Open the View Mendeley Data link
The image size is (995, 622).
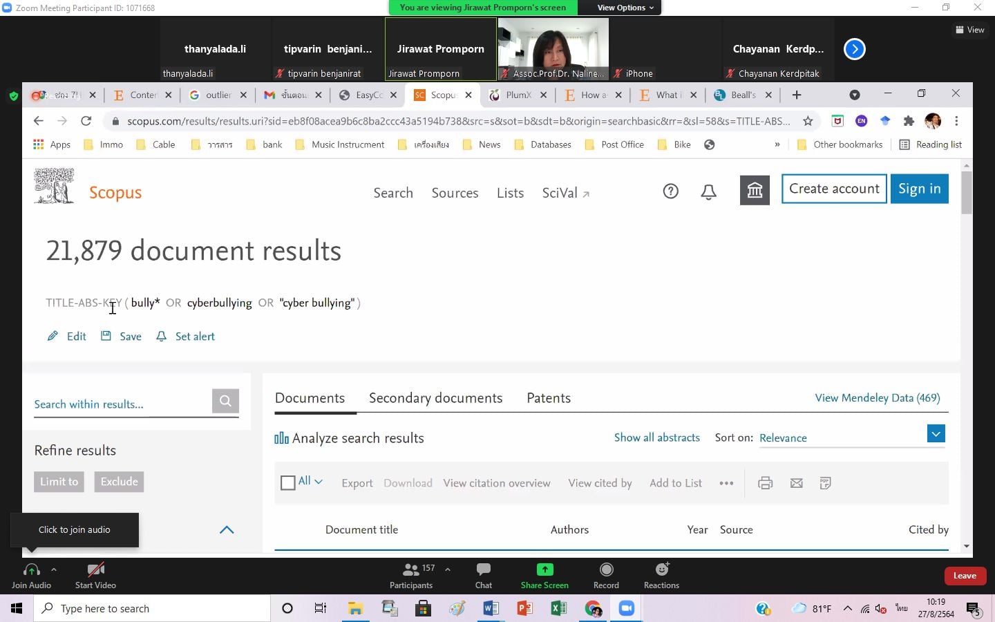877,398
